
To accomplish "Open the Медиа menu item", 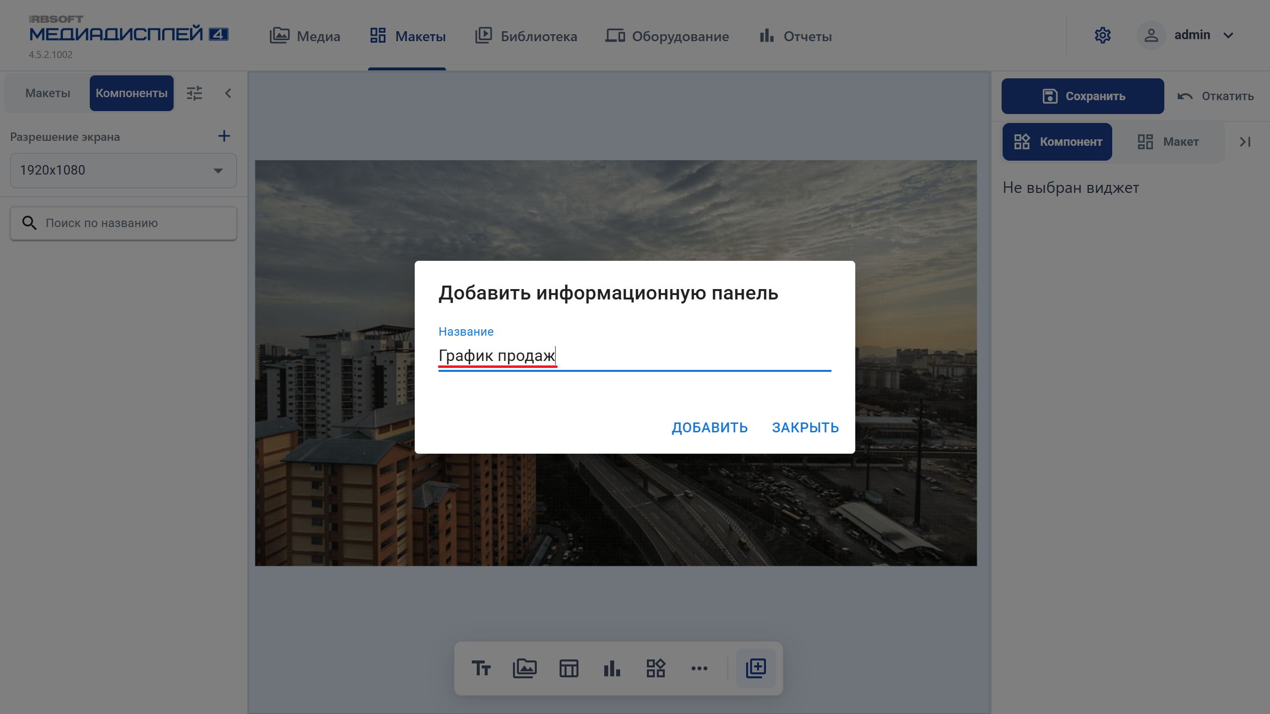I will coord(305,36).
